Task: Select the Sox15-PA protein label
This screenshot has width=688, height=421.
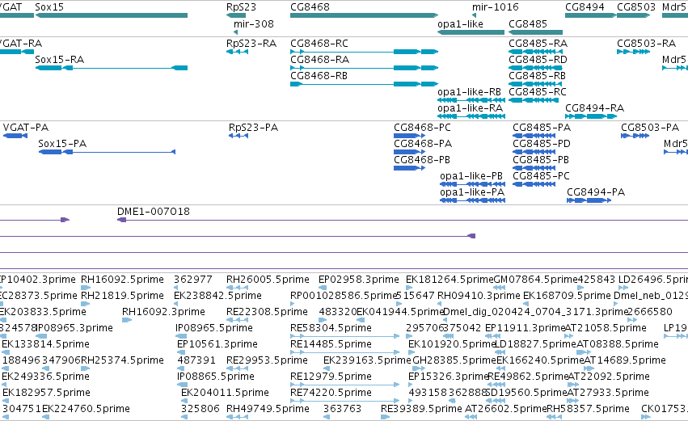Action: click(62, 143)
